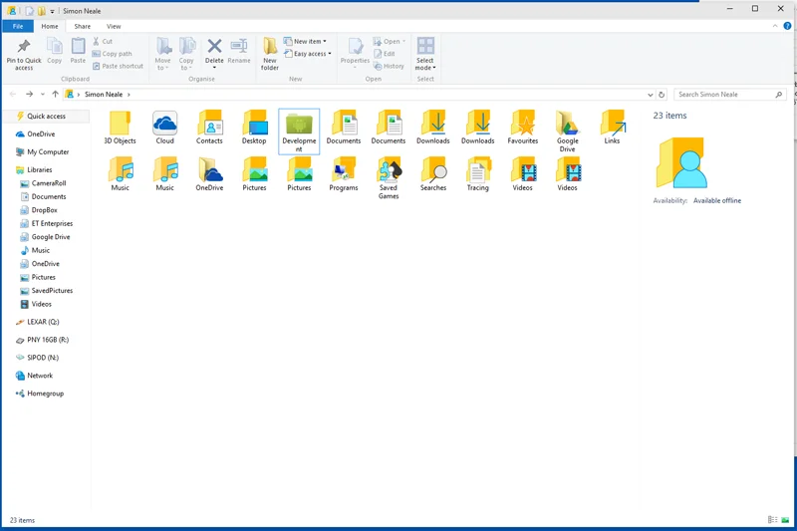Click the Available offline text
Screen dimensions: 797x531
[717, 200]
